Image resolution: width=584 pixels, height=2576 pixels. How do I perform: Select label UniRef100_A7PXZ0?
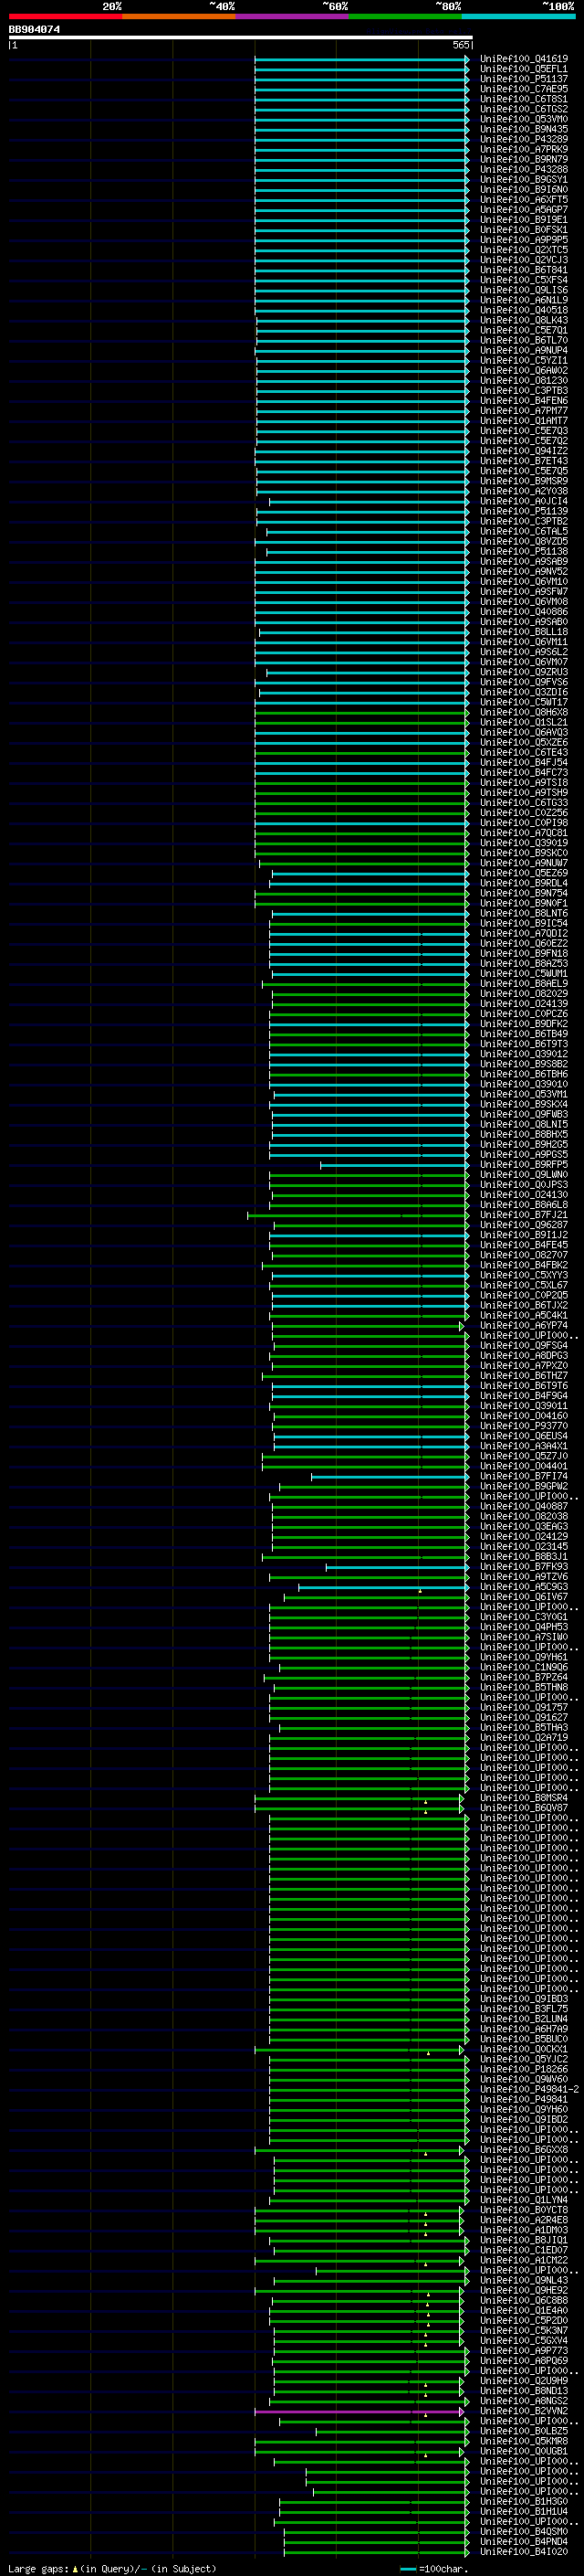[x=523, y=1366]
